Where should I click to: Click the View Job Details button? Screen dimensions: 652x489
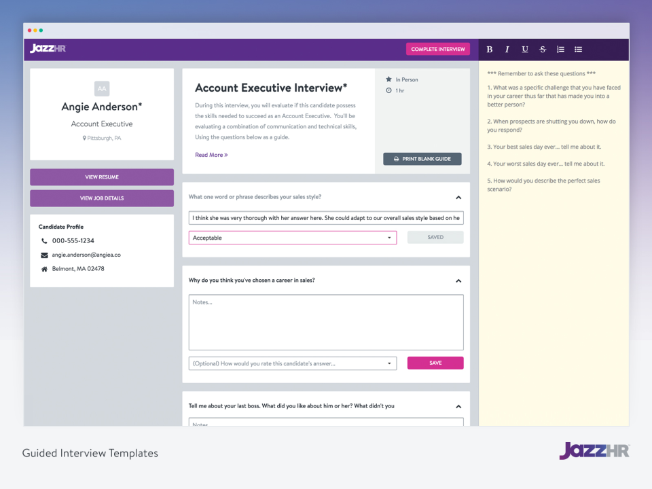(x=101, y=198)
